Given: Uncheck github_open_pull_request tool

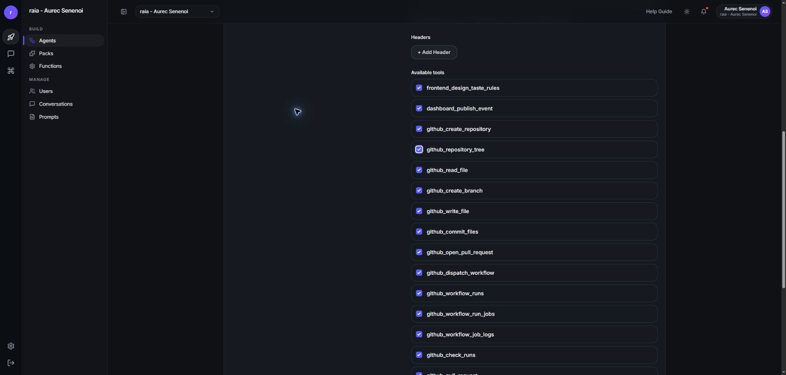Looking at the screenshot, I should (x=419, y=252).
